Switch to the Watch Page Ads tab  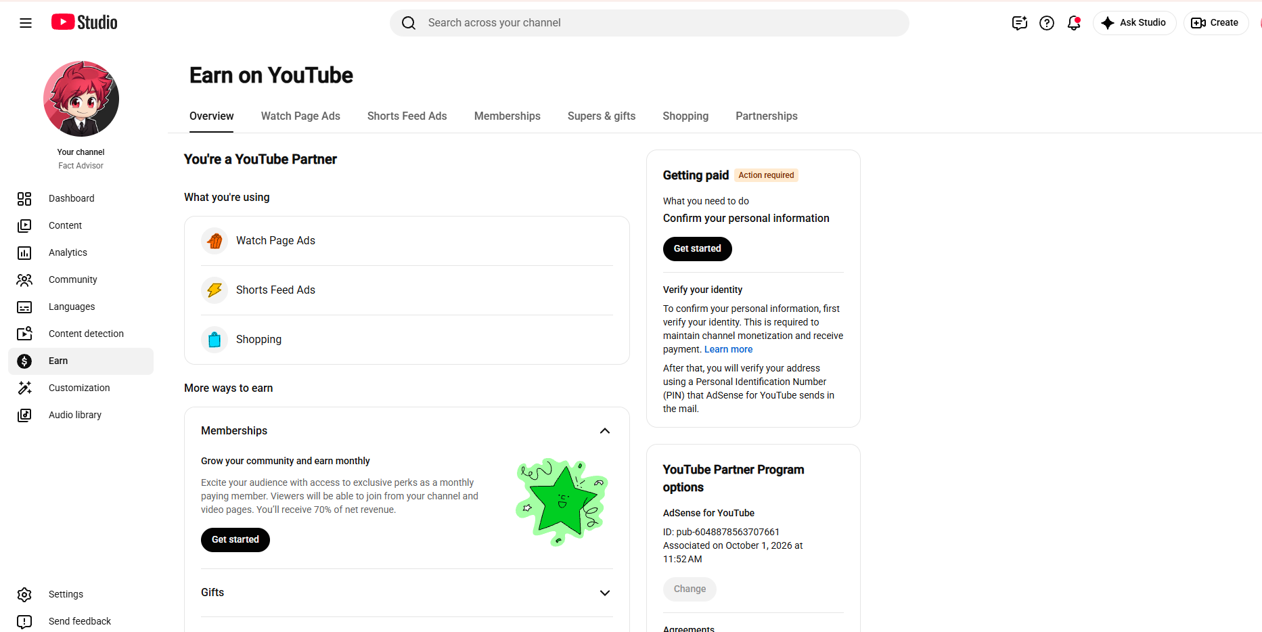[300, 116]
